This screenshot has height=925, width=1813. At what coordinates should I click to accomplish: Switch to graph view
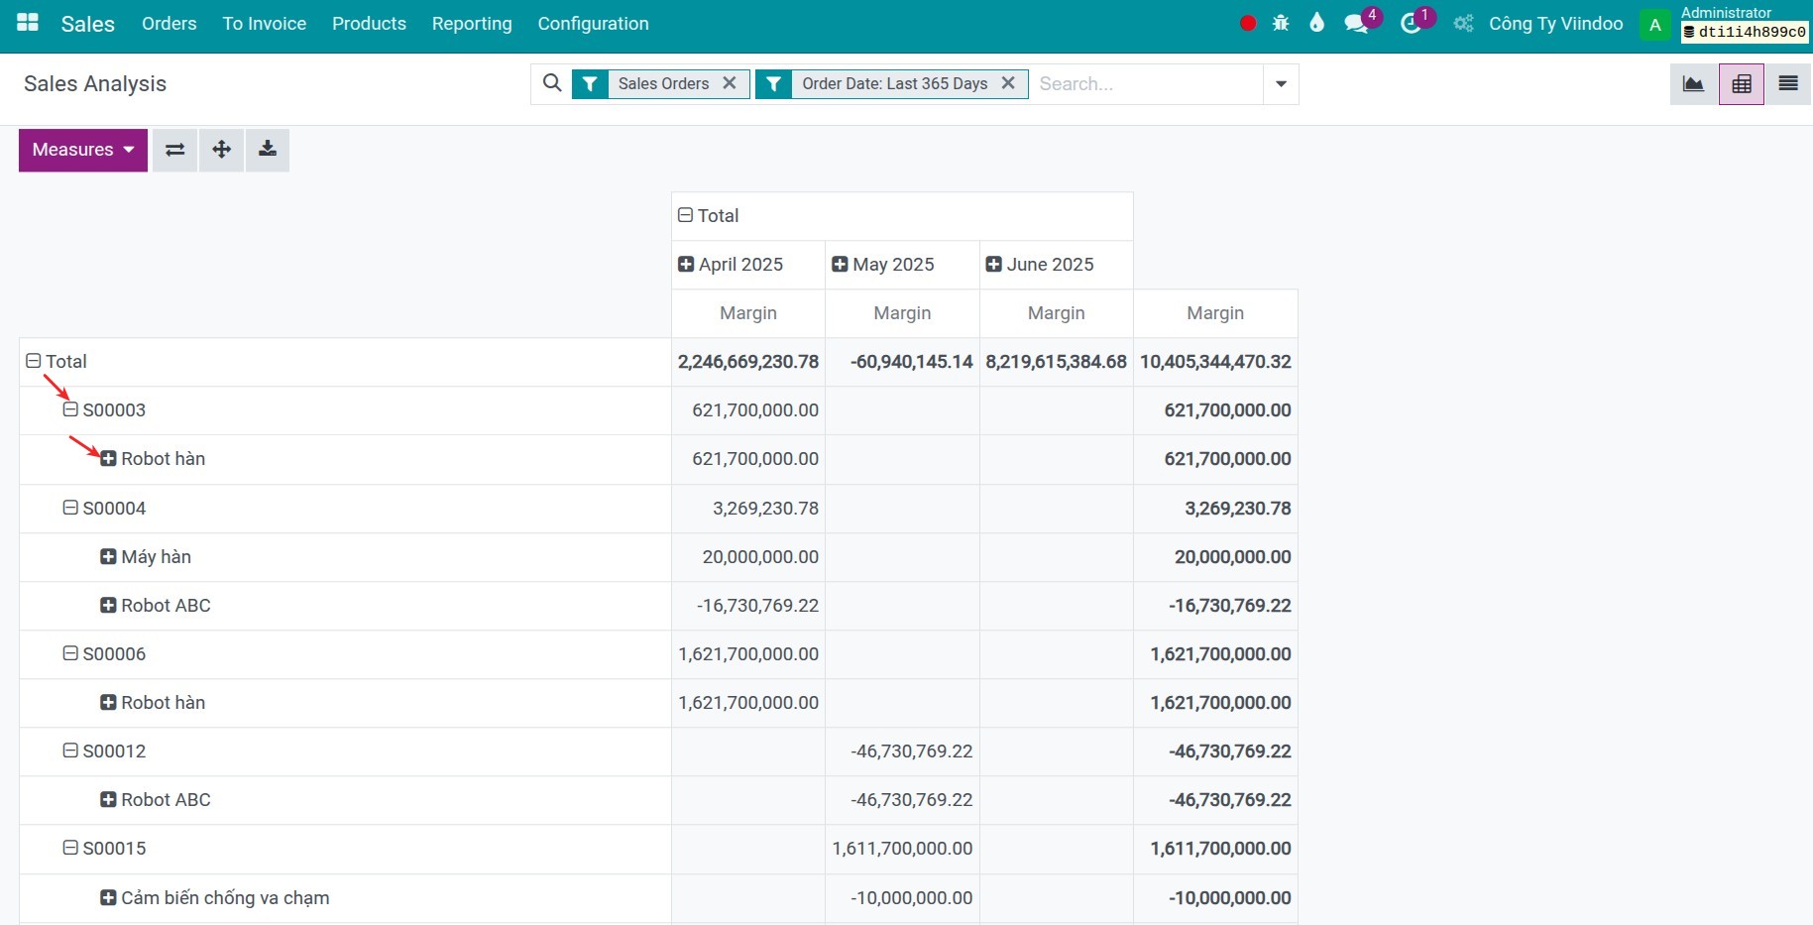(1693, 84)
